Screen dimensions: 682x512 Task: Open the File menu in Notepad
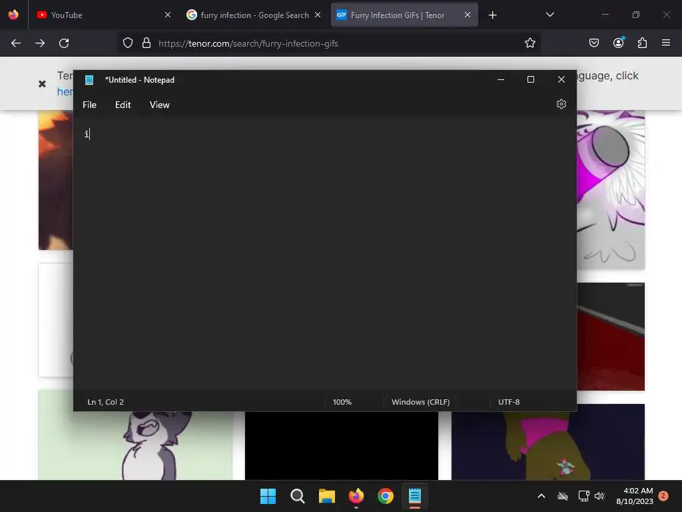pyautogui.click(x=90, y=105)
